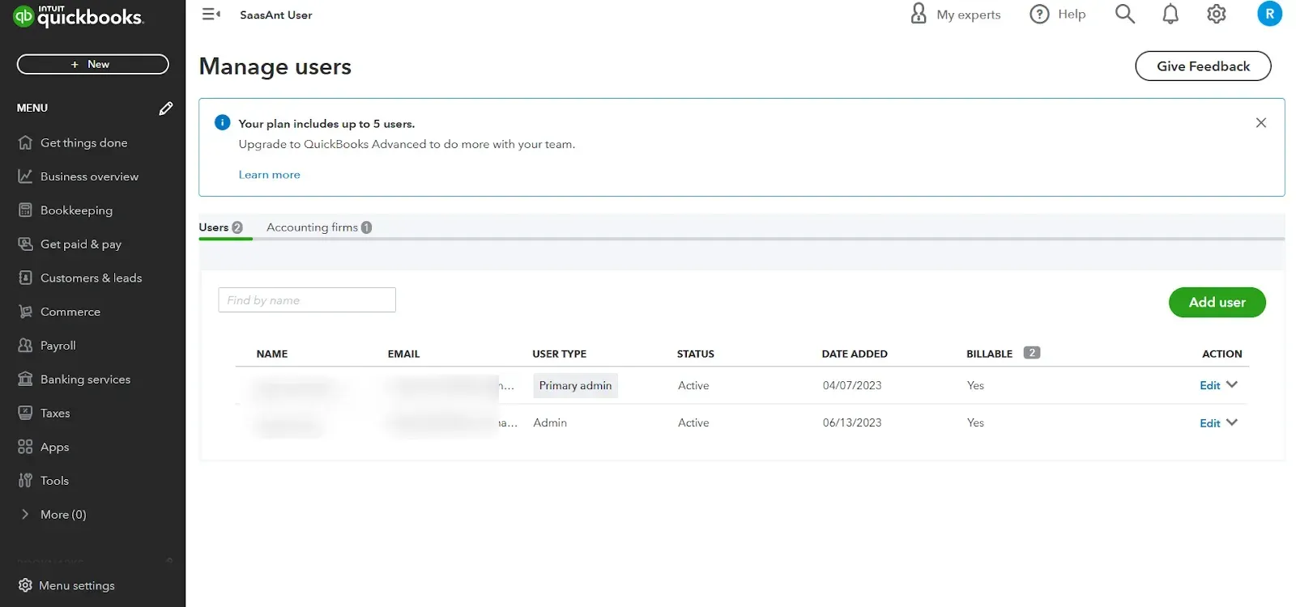Open Get things done
The width and height of the screenshot is (1296, 607).
pos(84,142)
